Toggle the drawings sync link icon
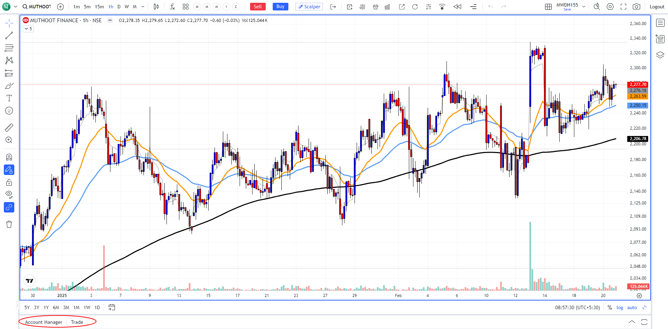This screenshot has height=329, width=668. (x=9, y=207)
